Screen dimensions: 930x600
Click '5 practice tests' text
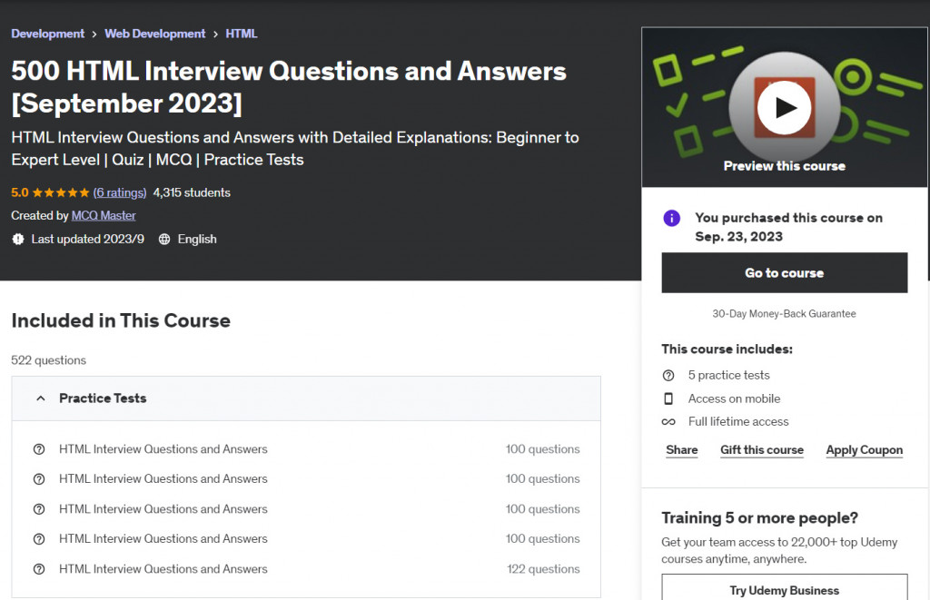pos(729,375)
